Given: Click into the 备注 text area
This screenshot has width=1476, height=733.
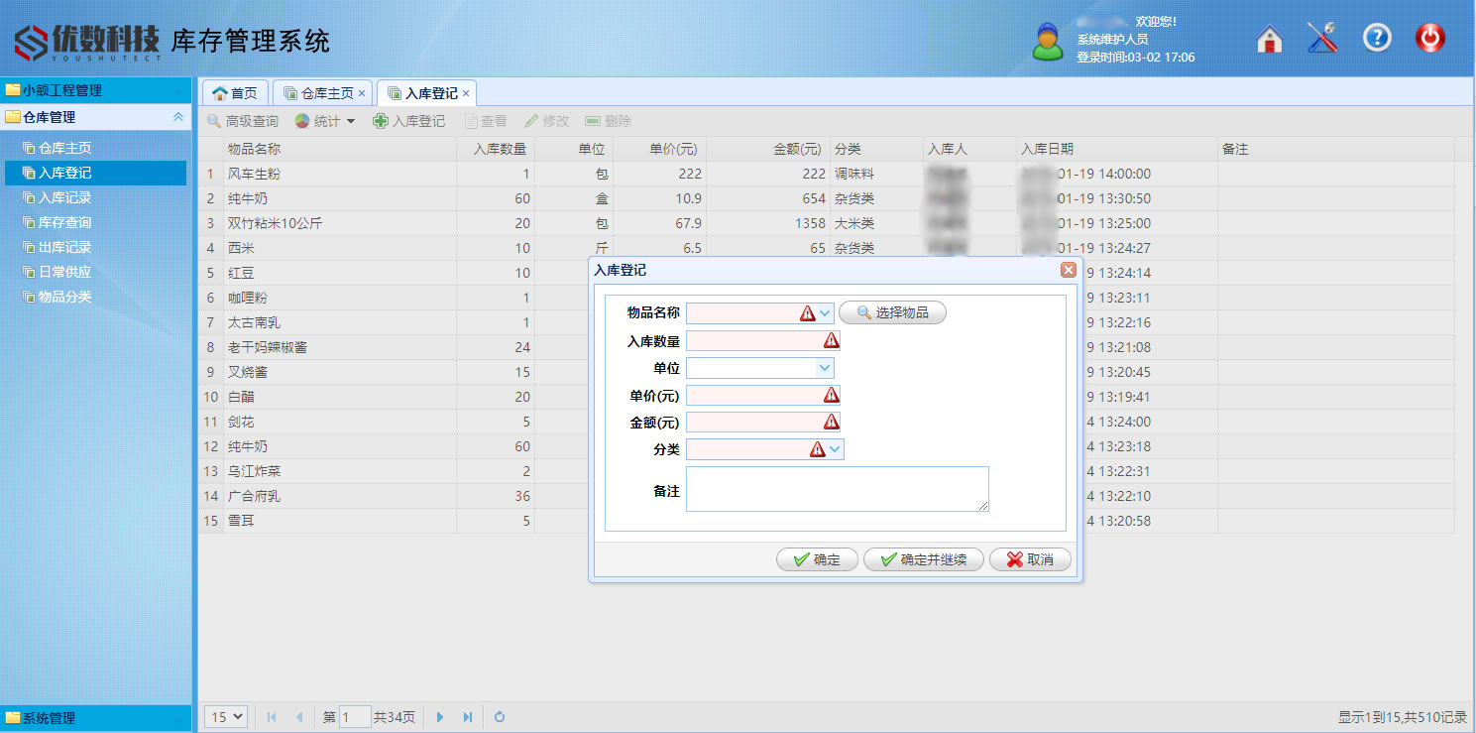Looking at the screenshot, I should coord(837,489).
